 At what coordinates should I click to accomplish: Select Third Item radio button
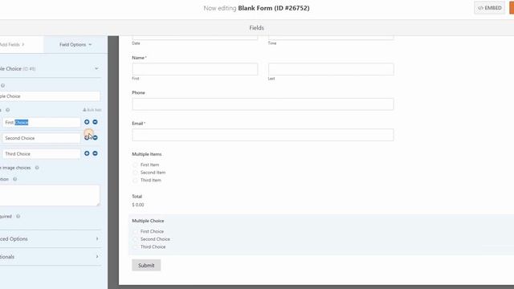click(135, 180)
